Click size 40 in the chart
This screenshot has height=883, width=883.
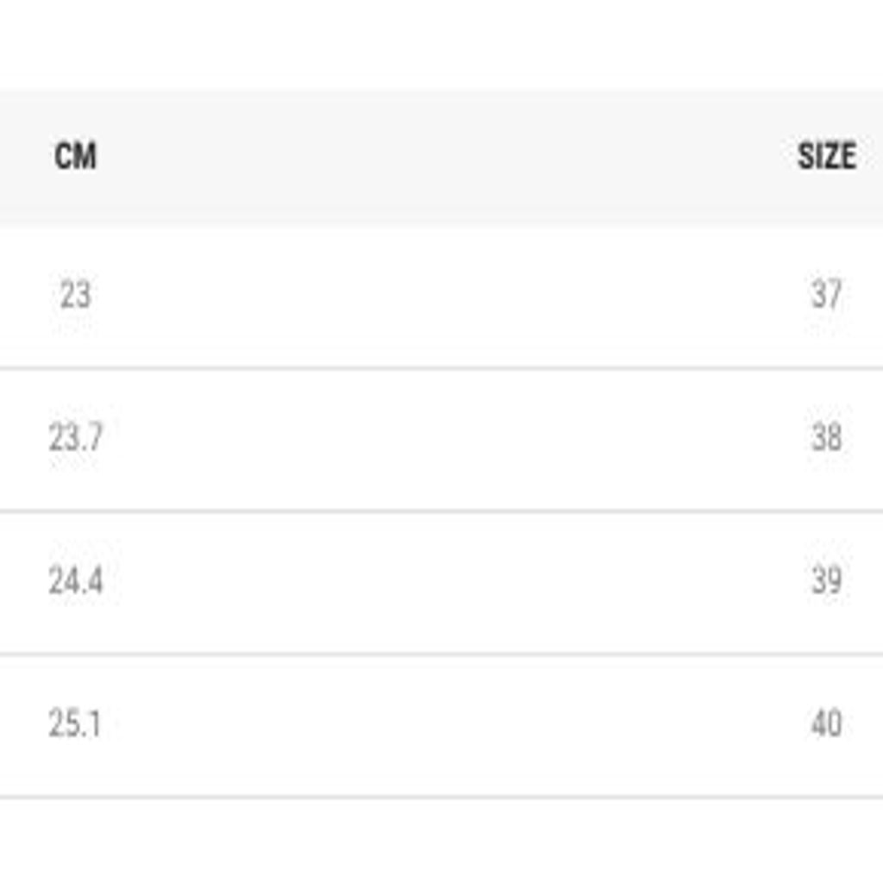point(826,724)
